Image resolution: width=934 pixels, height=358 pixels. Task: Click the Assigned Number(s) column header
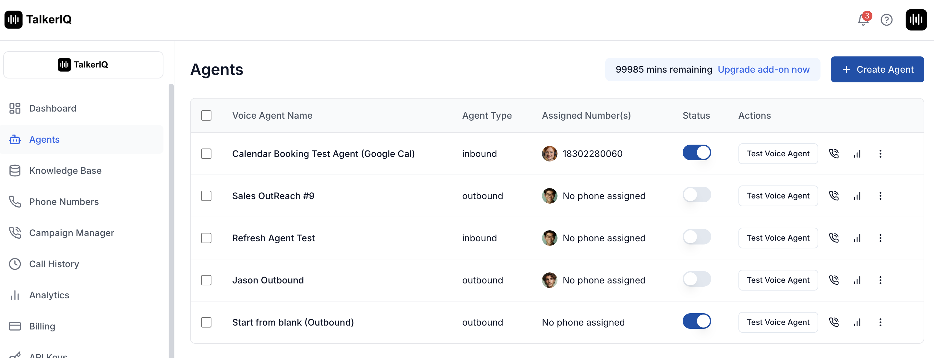click(x=586, y=115)
